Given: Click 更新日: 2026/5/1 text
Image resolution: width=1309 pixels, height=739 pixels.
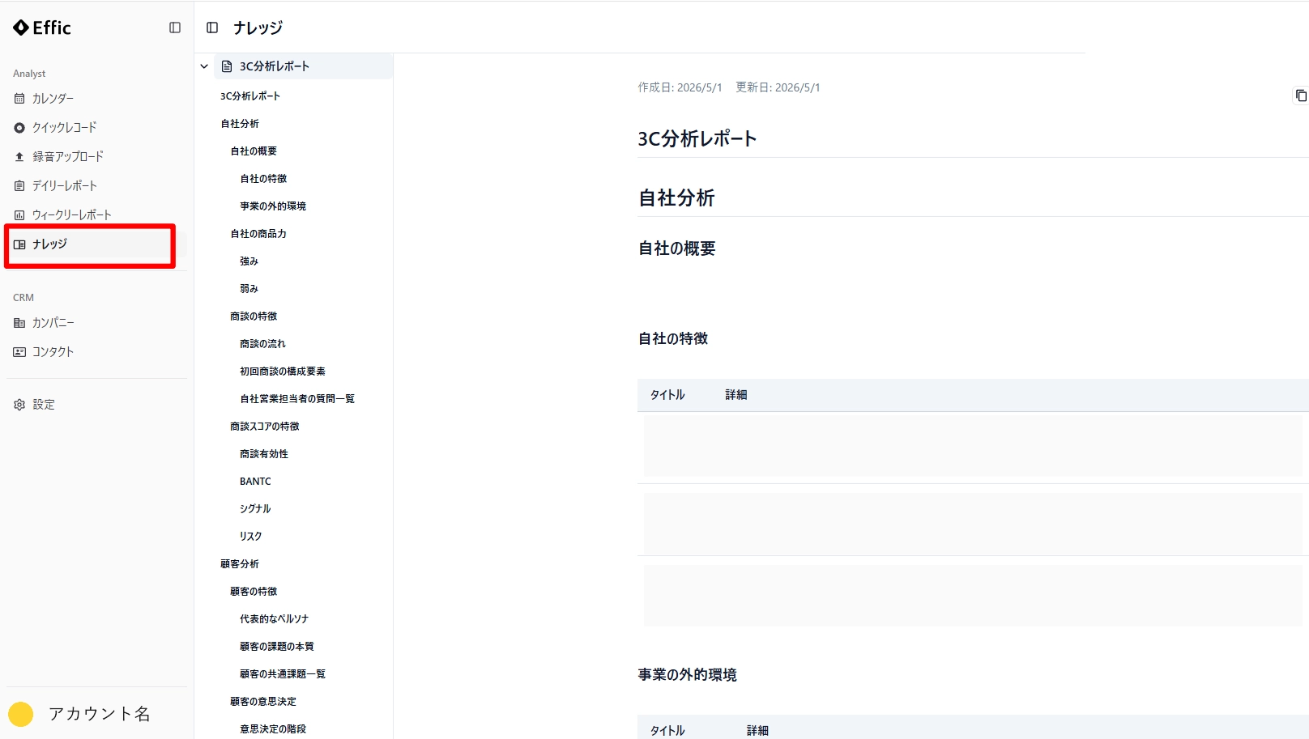Looking at the screenshot, I should [778, 87].
